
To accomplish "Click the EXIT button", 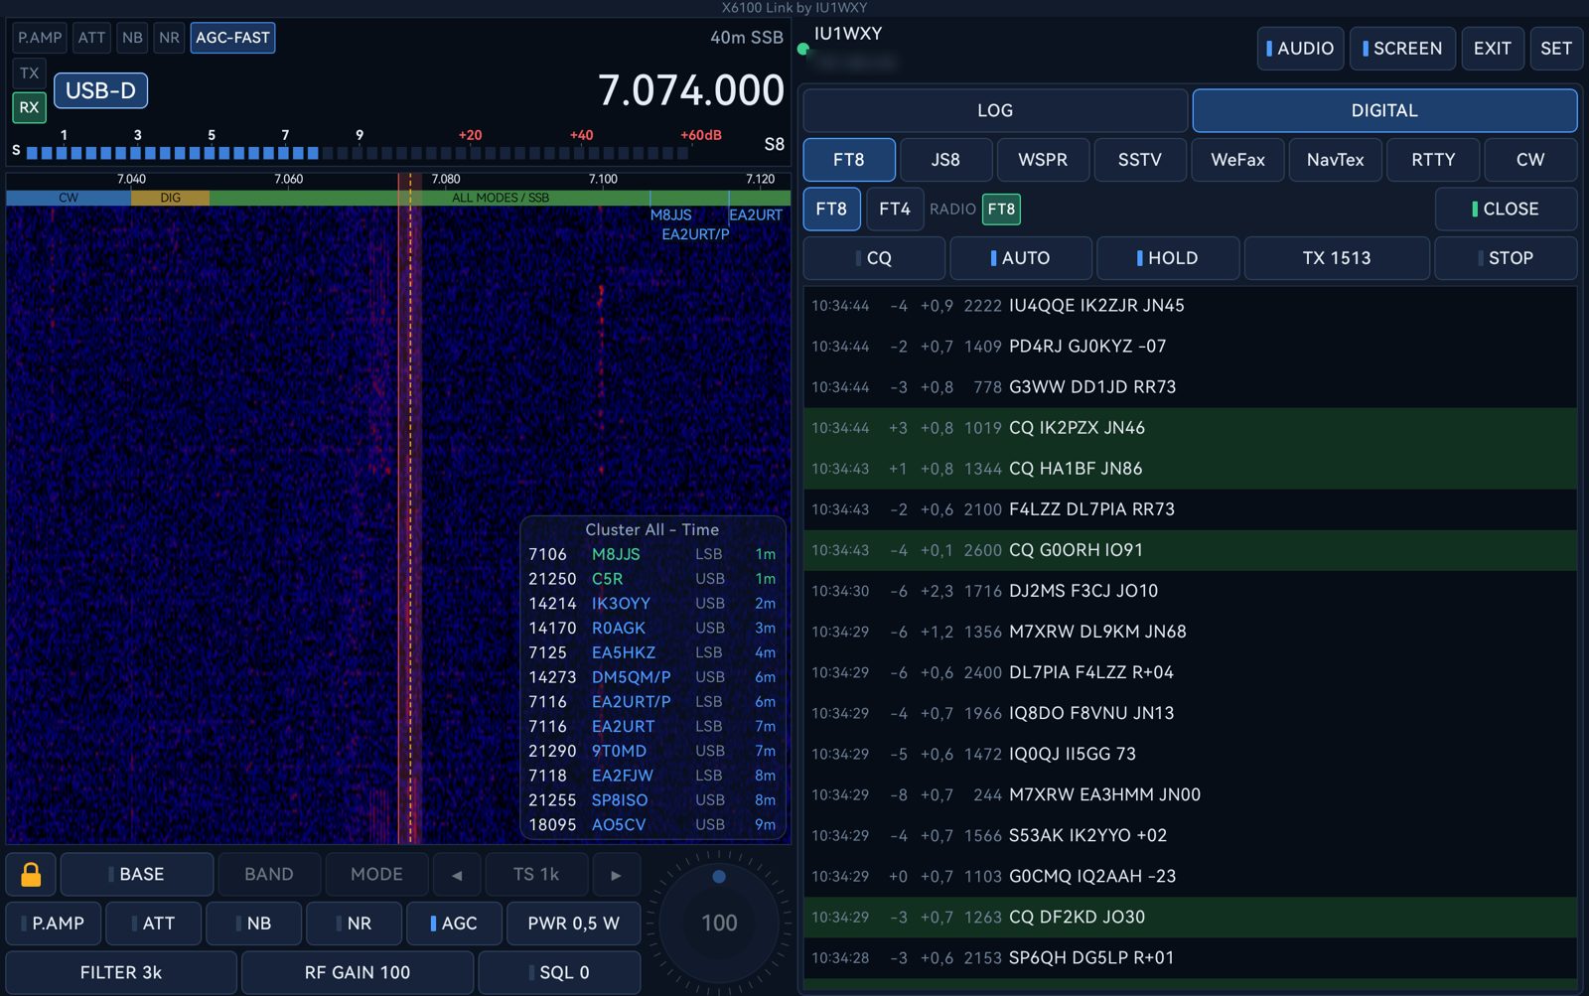I will point(1493,49).
